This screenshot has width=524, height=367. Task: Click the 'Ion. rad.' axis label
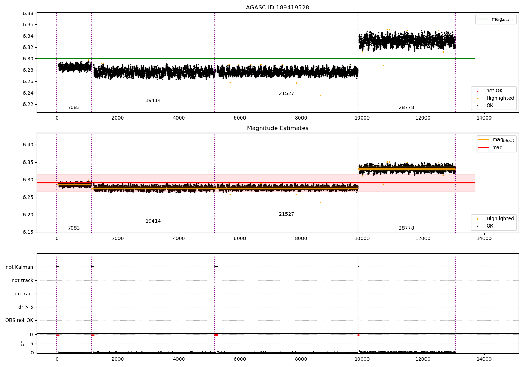[x=23, y=294]
